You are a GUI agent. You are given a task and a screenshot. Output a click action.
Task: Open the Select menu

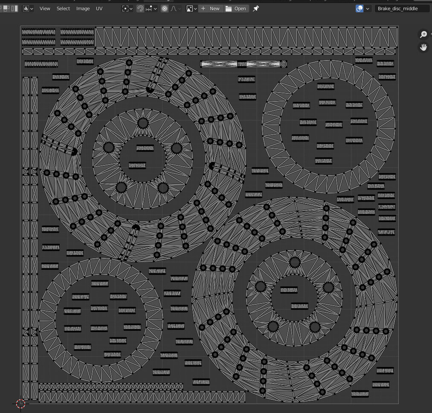point(63,9)
